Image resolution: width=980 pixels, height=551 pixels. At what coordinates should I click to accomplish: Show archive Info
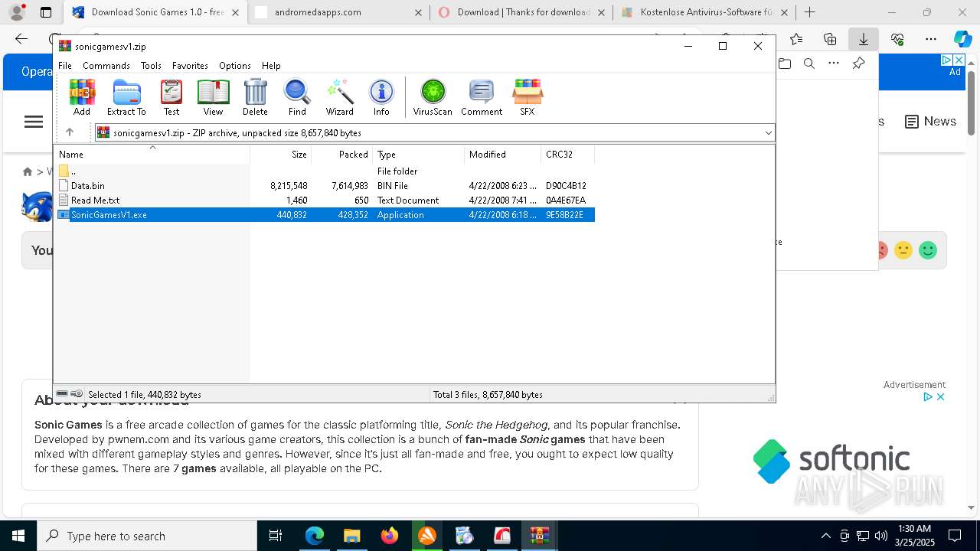coord(381,97)
